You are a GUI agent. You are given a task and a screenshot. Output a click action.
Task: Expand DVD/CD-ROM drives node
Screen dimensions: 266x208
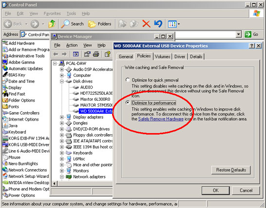point(62,129)
